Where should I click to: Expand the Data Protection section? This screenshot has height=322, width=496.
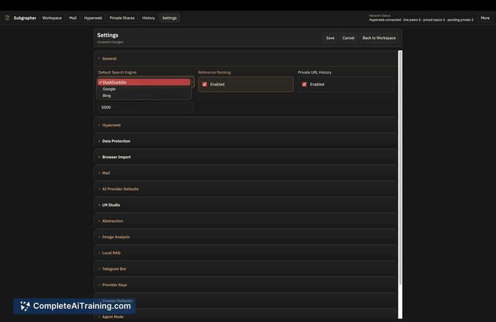click(246, 141)
